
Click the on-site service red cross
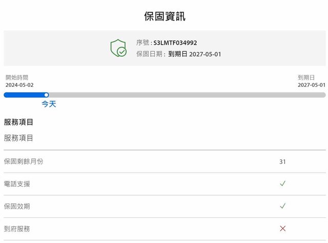coord(282,229)
